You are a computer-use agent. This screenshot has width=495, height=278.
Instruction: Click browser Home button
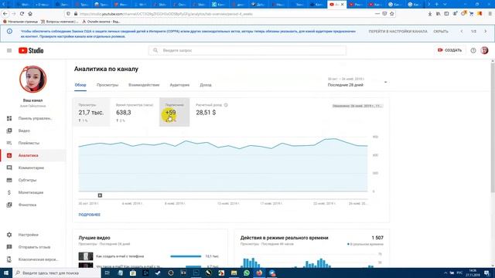coord(30,14)
